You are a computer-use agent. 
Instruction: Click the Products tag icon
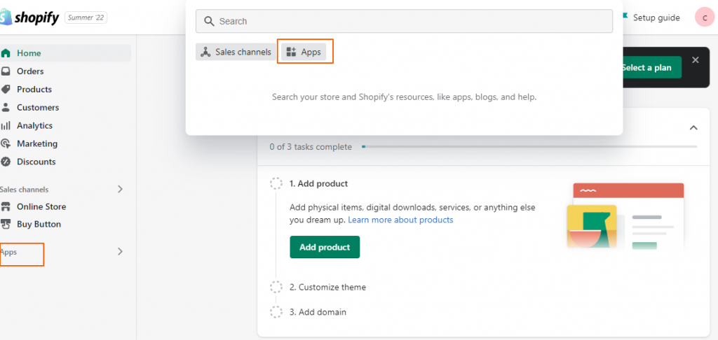coord(6,89)
